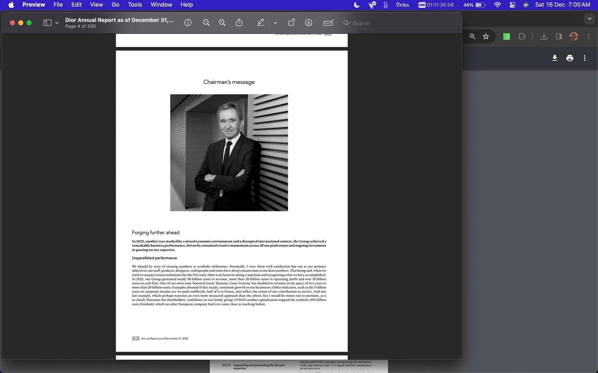Viewport: 598px width, 373px height.
Task: Open the Info inspector in Preview
Action: point(188,23)
